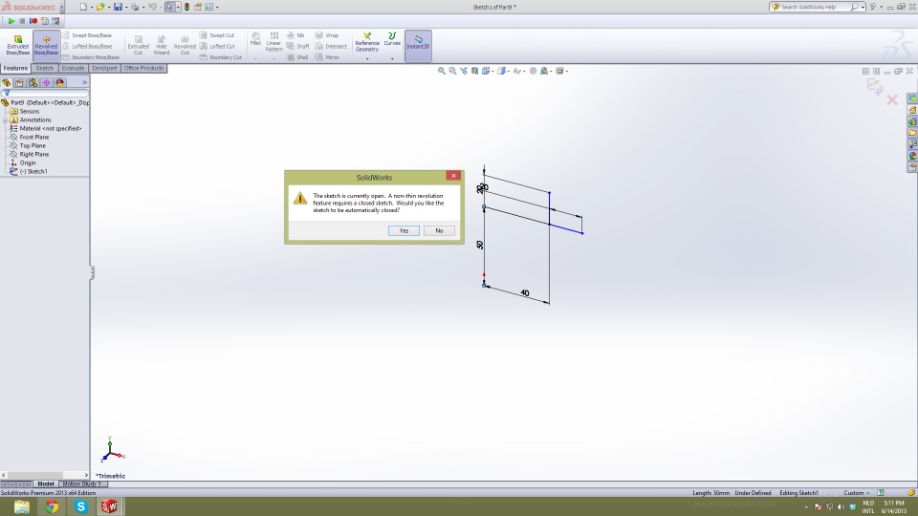
Task: Select the Swept Cut tool
Action: tap(217, 35)
